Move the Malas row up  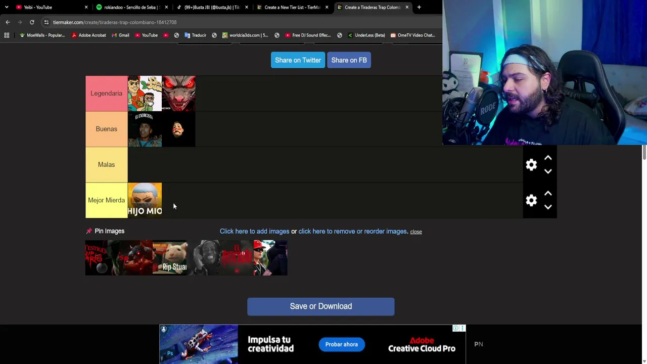pos(548,158)
